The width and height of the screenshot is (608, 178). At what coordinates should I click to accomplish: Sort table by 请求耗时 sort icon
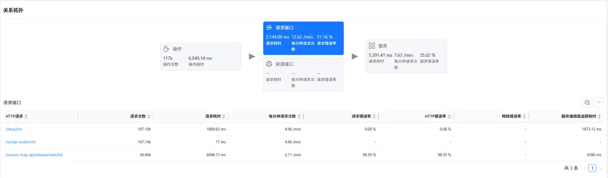coord(224,116)
